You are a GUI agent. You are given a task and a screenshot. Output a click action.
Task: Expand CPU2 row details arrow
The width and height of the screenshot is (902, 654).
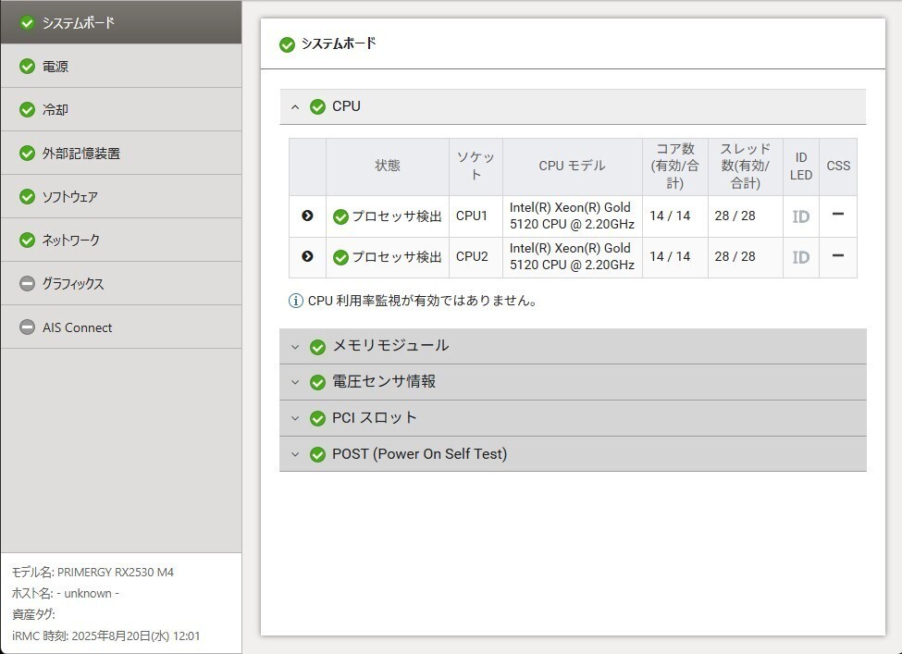pos(307,256)
